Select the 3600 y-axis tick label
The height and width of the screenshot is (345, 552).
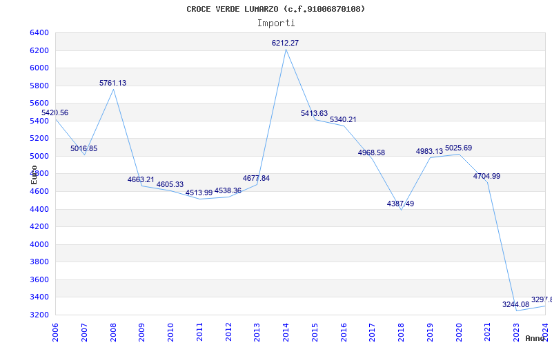[39, 280]
